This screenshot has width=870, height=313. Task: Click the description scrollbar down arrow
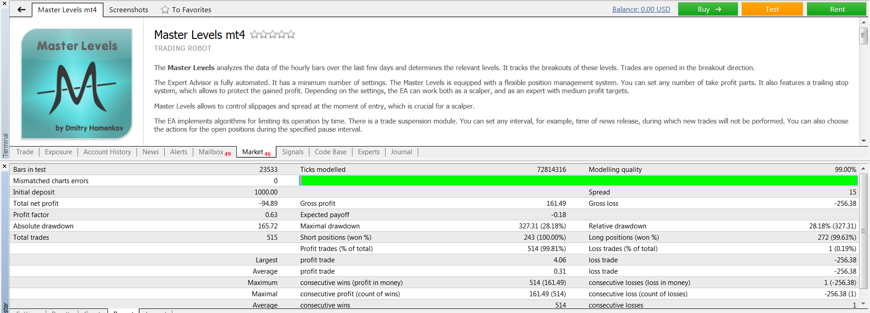pyautogui.click(x=863, y=141)
